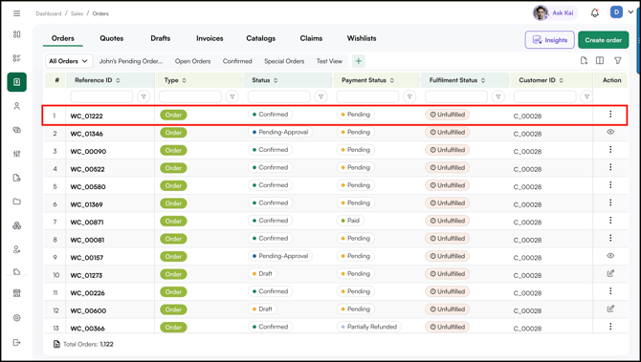This screenshot has width=641, height=362.
Task: Open Ask Kai assistant
Action: pyautogui.click(x=555, y=13)
